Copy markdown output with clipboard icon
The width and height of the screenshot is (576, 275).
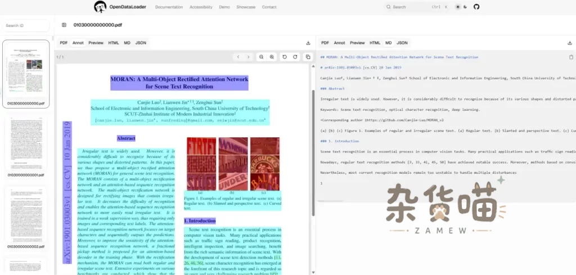(x=571, y=57)
